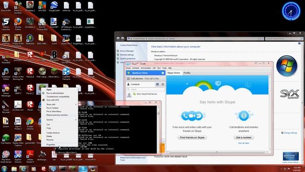Screen dimensions: 305x172
Task: Click the LogMeIn Hamachi desktop icon
Action: (x=66, y=74)
